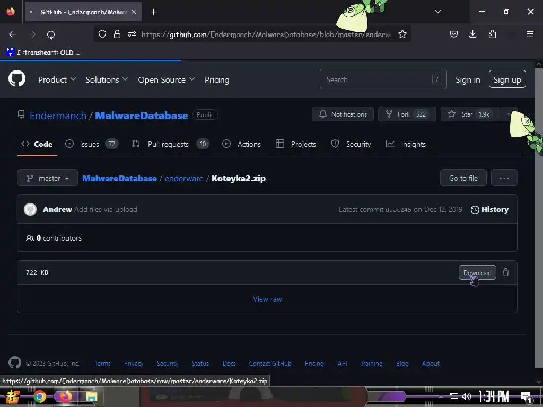This screenshot has width=543, height=407.
Task: Open the Actions tab
Action: tap(241, 144)
